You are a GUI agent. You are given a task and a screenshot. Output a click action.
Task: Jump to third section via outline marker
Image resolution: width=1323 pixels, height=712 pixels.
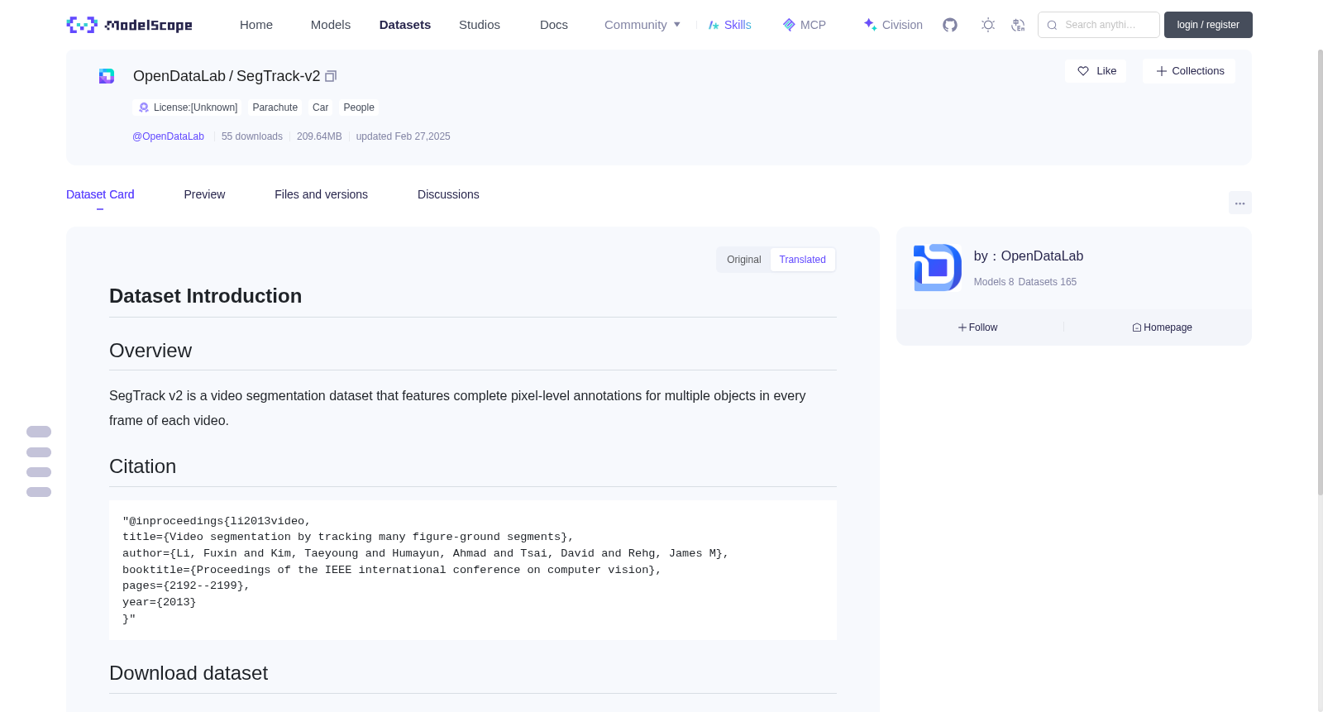click(39, 472)
